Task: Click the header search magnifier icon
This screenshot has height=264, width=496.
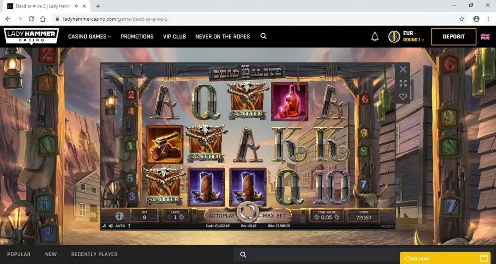Action: click(263, 36)
